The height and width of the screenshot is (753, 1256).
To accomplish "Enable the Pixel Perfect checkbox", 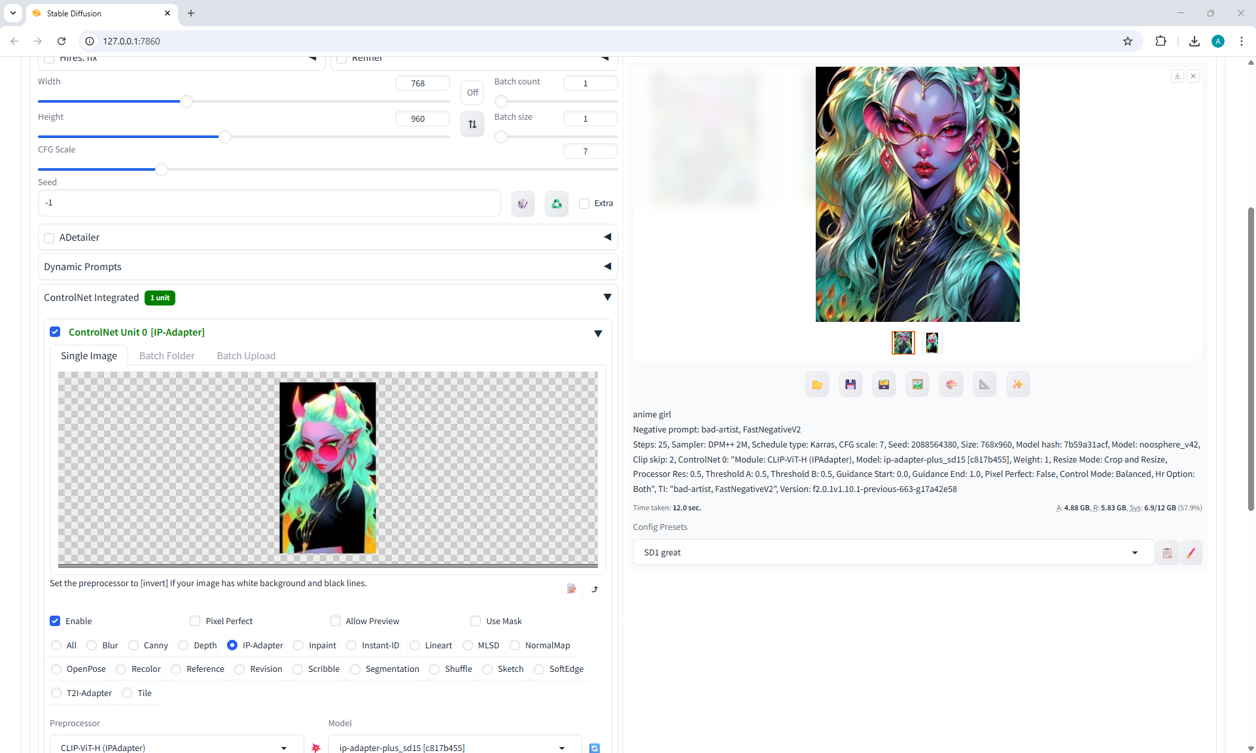I will 195,621.
